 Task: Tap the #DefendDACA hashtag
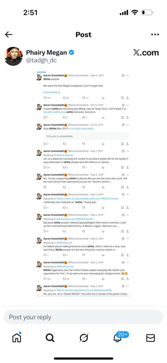tap(52, 92)
